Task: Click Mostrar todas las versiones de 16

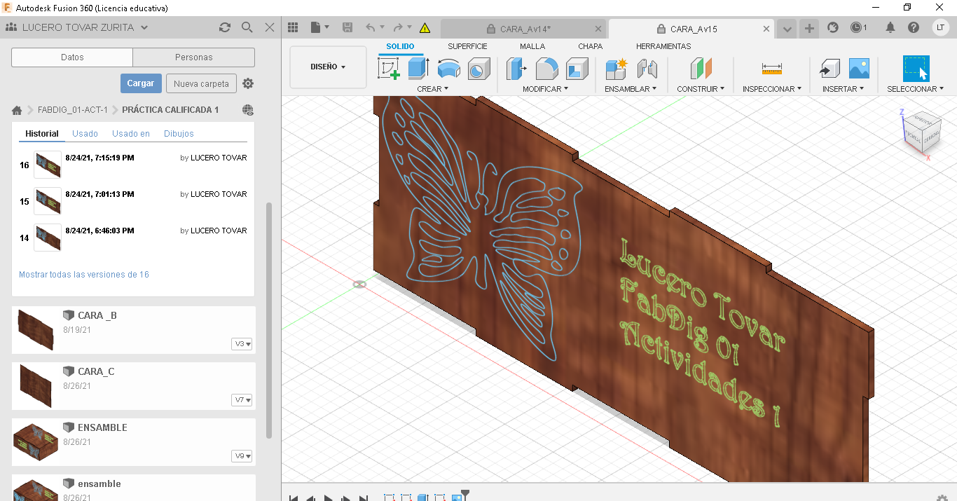Action: coord(84,275)
